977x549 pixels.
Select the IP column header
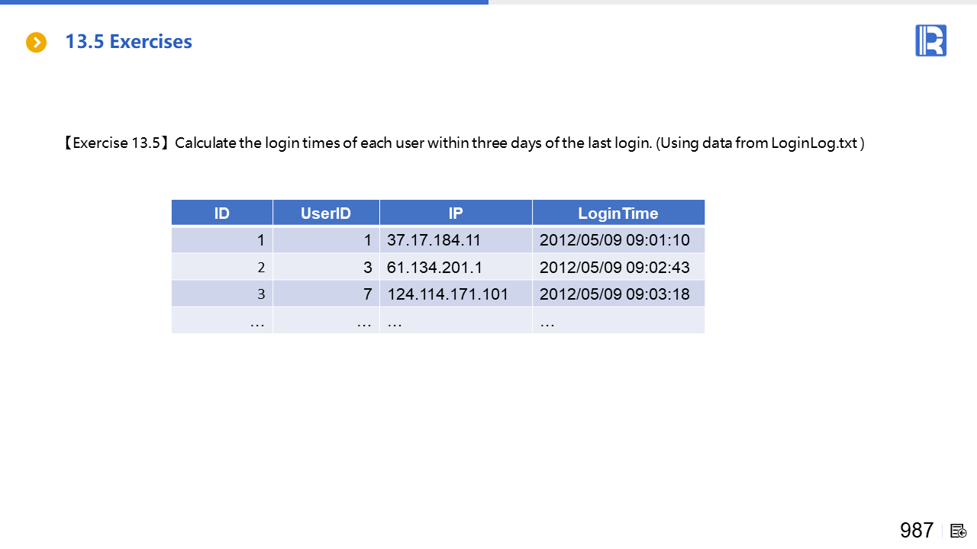(x=456, y=213)
